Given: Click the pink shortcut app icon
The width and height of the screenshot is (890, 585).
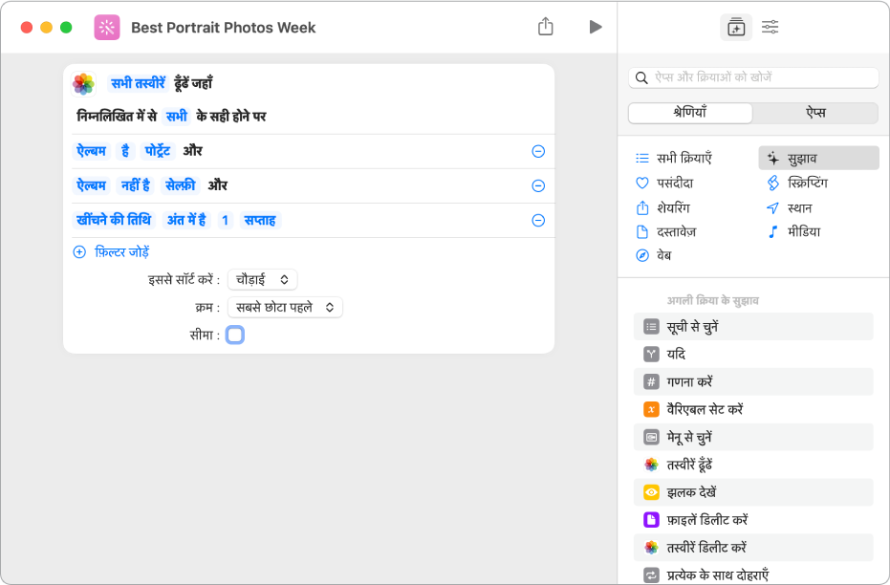Looking at the screenshot, I should click(x=107, y=28).
